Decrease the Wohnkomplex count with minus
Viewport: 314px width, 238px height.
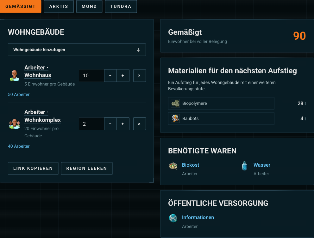pos(110,124)
